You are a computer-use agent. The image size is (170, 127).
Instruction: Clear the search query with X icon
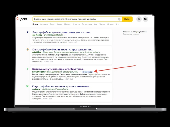click(x=119, y=19)
